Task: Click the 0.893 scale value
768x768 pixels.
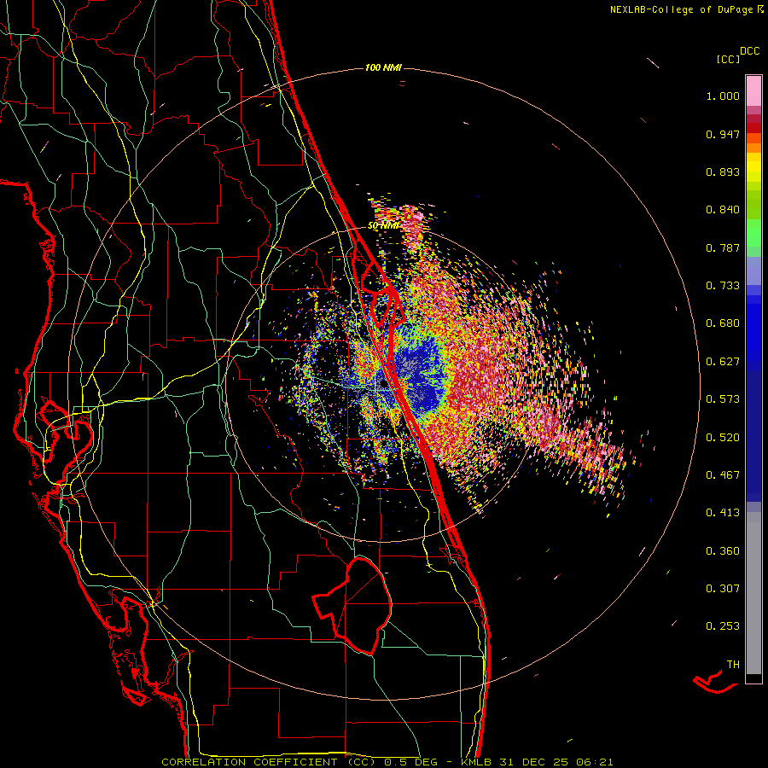Action: pos(723,172)
